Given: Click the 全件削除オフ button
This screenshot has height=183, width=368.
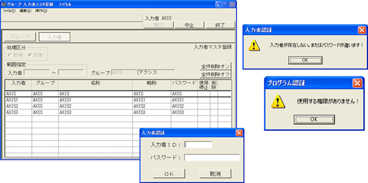Looking at the screenshot, I should coord(215,74).
